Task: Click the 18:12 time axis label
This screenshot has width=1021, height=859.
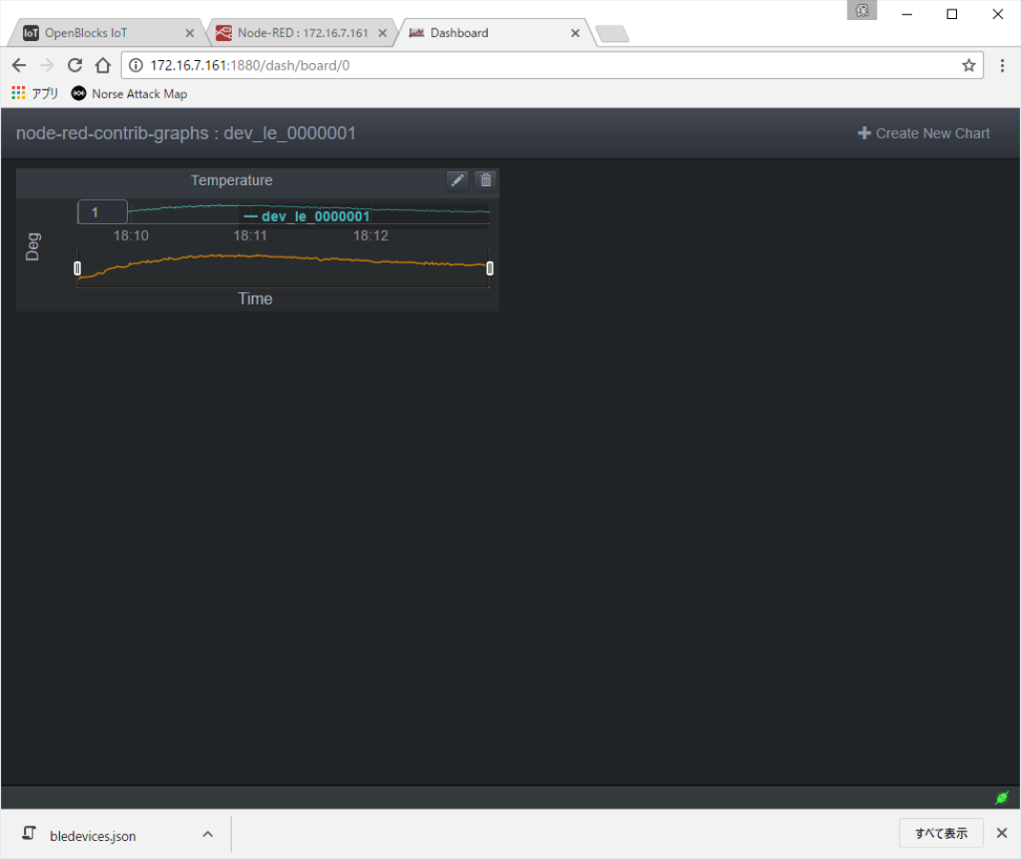Action: pos(370,236)
